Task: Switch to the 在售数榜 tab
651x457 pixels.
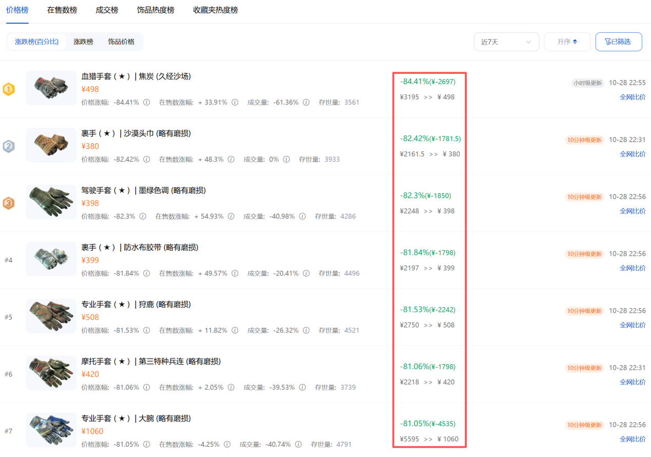Action: (62, 10)
